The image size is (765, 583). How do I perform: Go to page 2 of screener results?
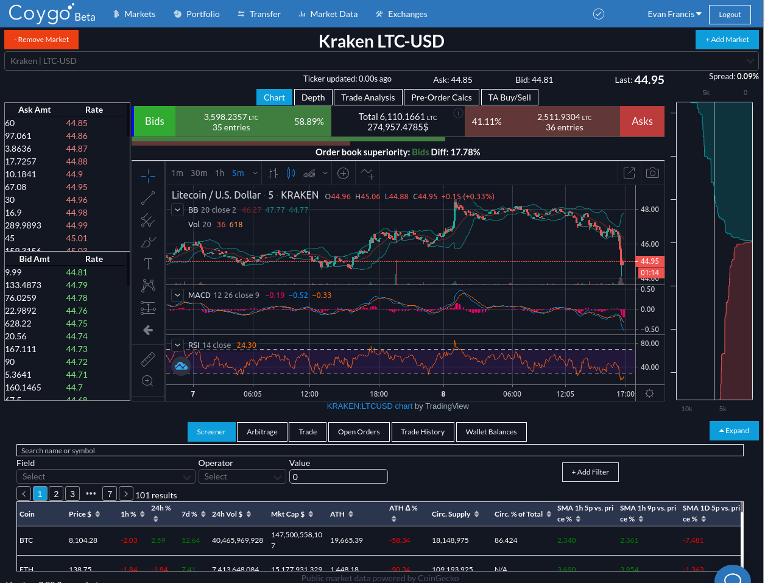pyautogui.click(x=56, y=493)
